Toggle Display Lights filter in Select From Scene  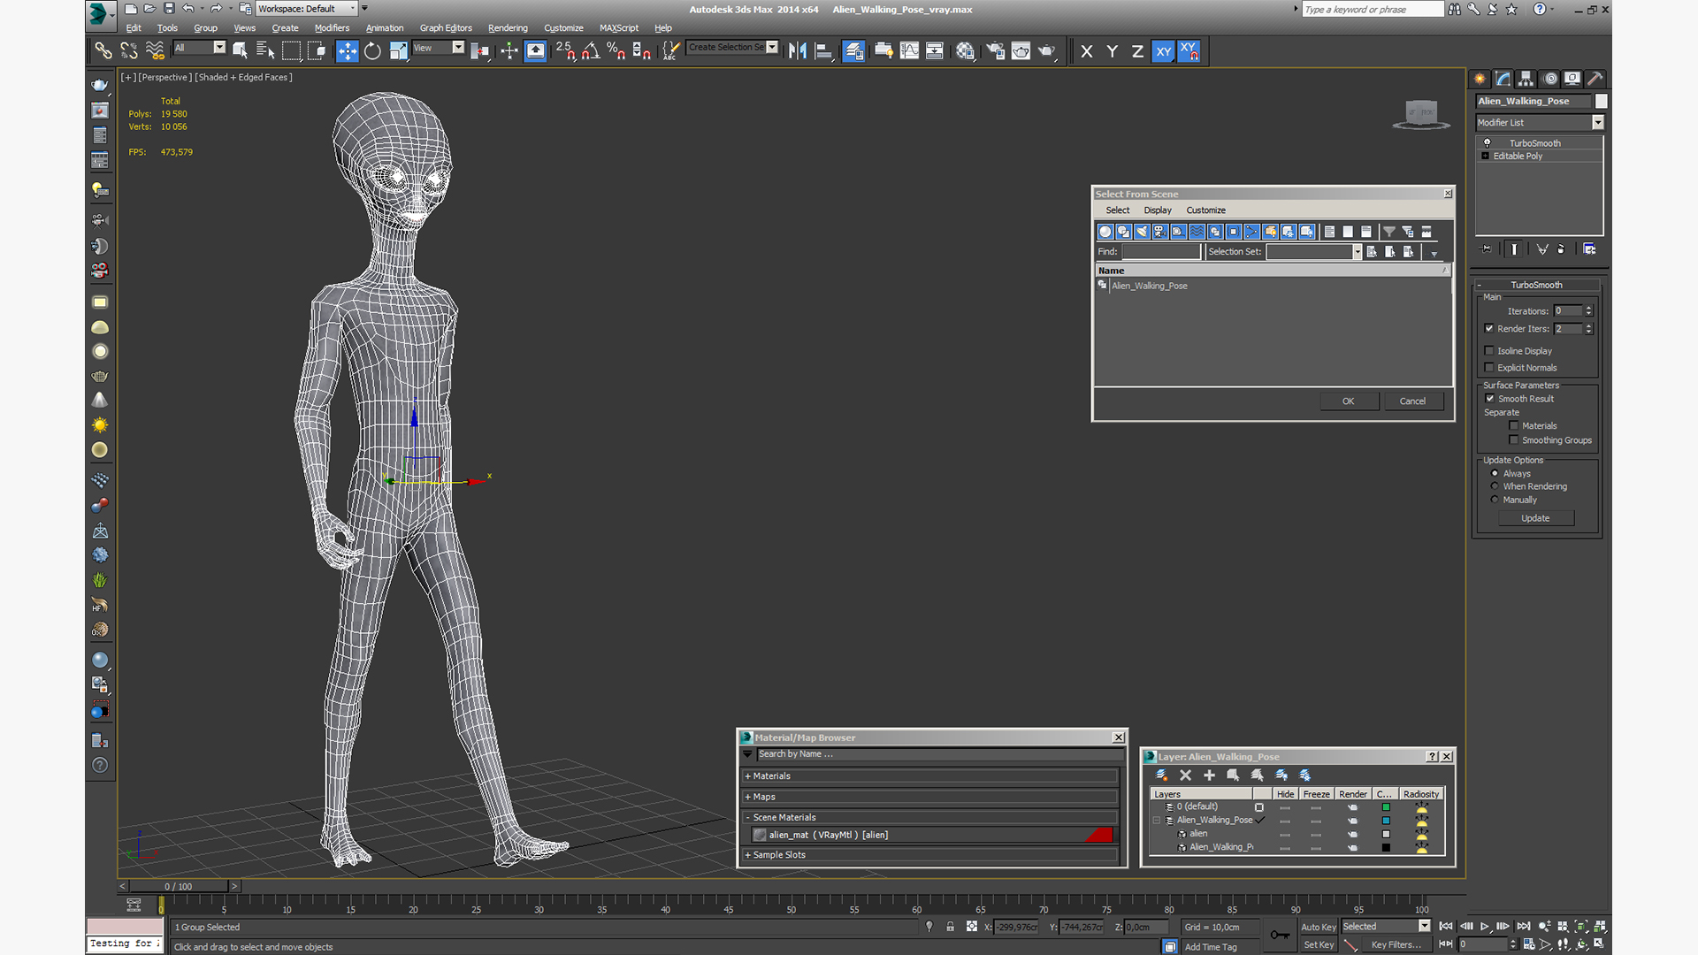point(1142,232)
